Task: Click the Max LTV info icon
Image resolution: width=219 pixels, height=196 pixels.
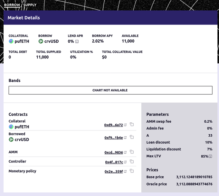Action: click(211, 156)
